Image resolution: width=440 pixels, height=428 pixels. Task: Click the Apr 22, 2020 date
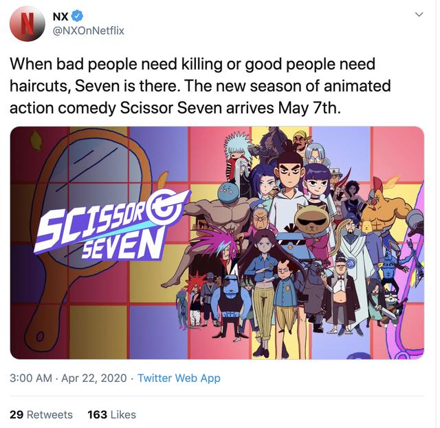[x=94, y=378]
